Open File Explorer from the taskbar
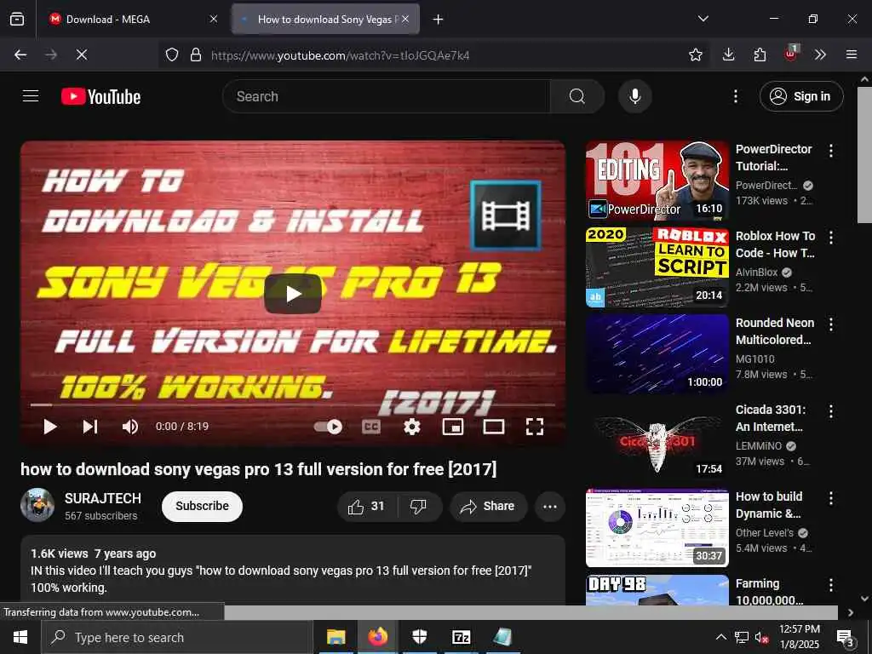The height and width of the screenshot is (654, 872). coord(336,637)
